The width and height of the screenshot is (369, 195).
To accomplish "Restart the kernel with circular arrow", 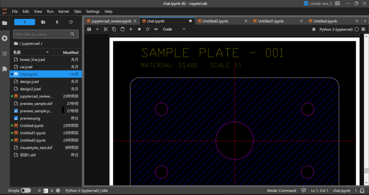I will pos(147,29).
